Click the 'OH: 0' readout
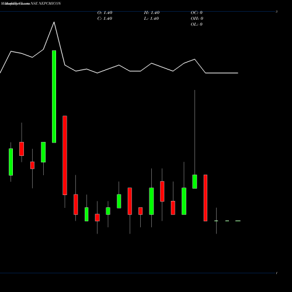This screenshot has height=292, width=292. tap(197, 19)
